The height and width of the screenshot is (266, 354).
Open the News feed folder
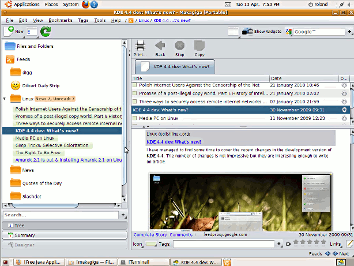tap(16, 170)
